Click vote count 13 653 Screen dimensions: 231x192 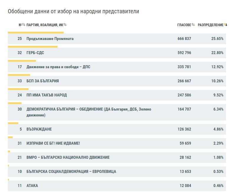[x=185, y=172]
